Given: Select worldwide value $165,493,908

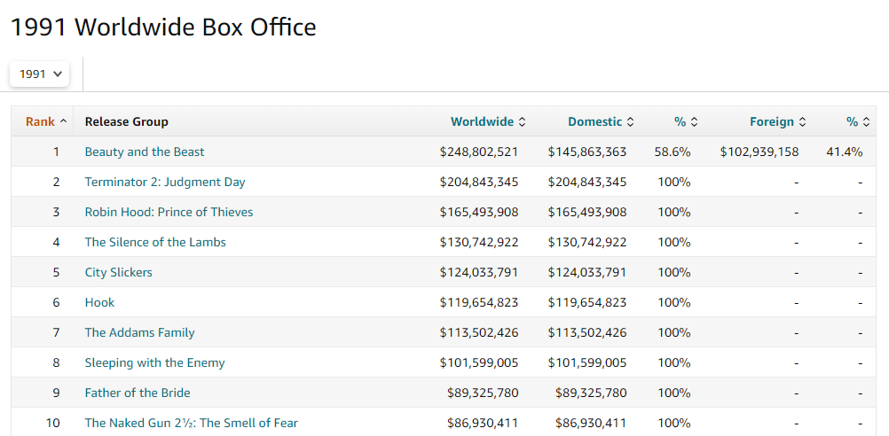Looking at the screenshot, I should point(479,212).
